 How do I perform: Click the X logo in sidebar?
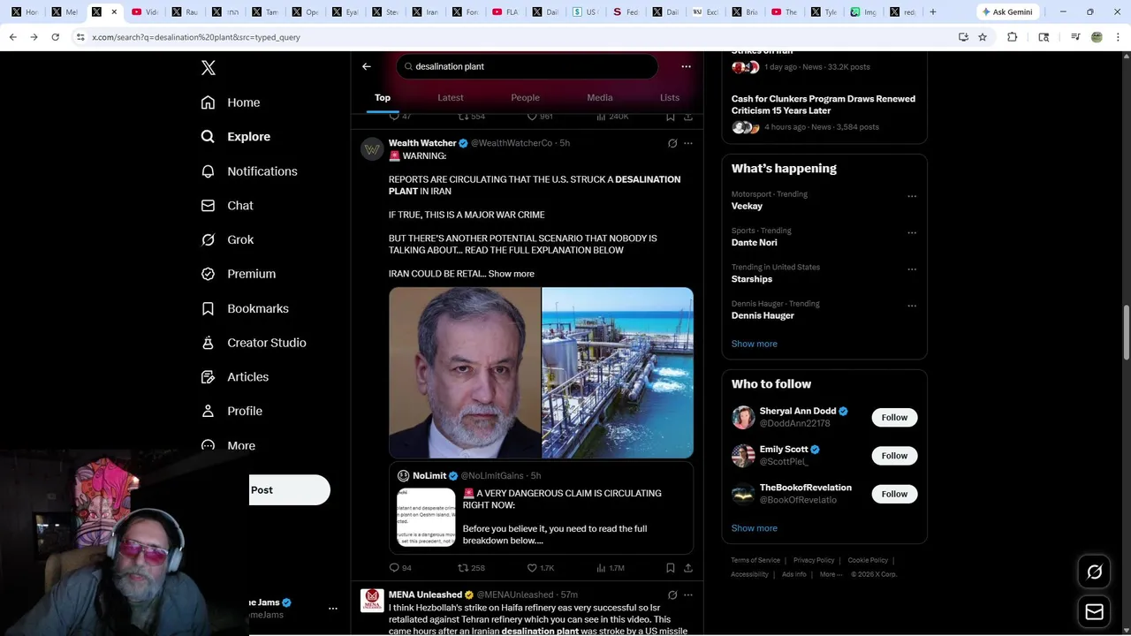click(208, 68)
